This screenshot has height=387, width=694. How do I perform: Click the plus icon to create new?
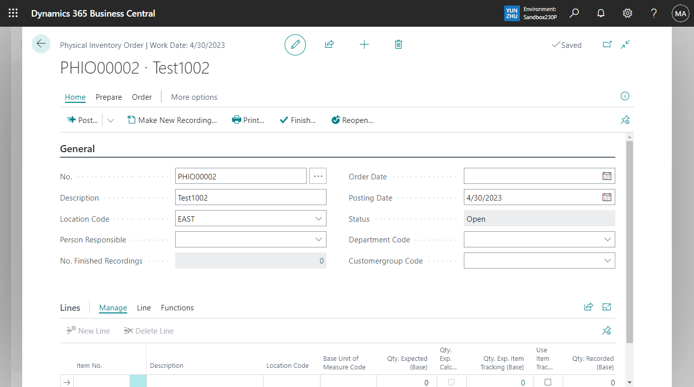pos(364,45)
